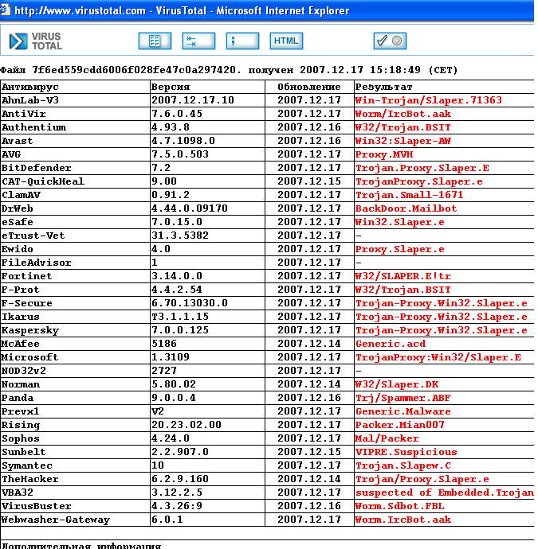
Task: Select eSafe result Win32.Slaper.e
Action: click(x=399, y=222)
